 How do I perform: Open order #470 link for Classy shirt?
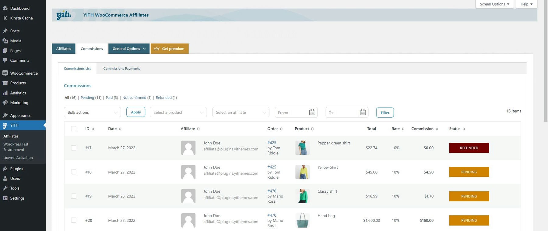[272, 191]
